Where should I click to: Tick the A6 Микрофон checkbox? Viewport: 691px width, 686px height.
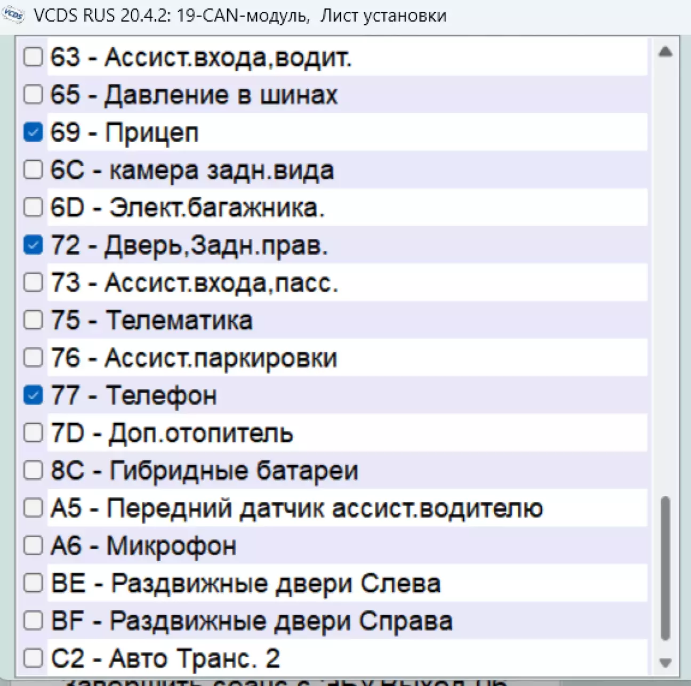(33, 546)
